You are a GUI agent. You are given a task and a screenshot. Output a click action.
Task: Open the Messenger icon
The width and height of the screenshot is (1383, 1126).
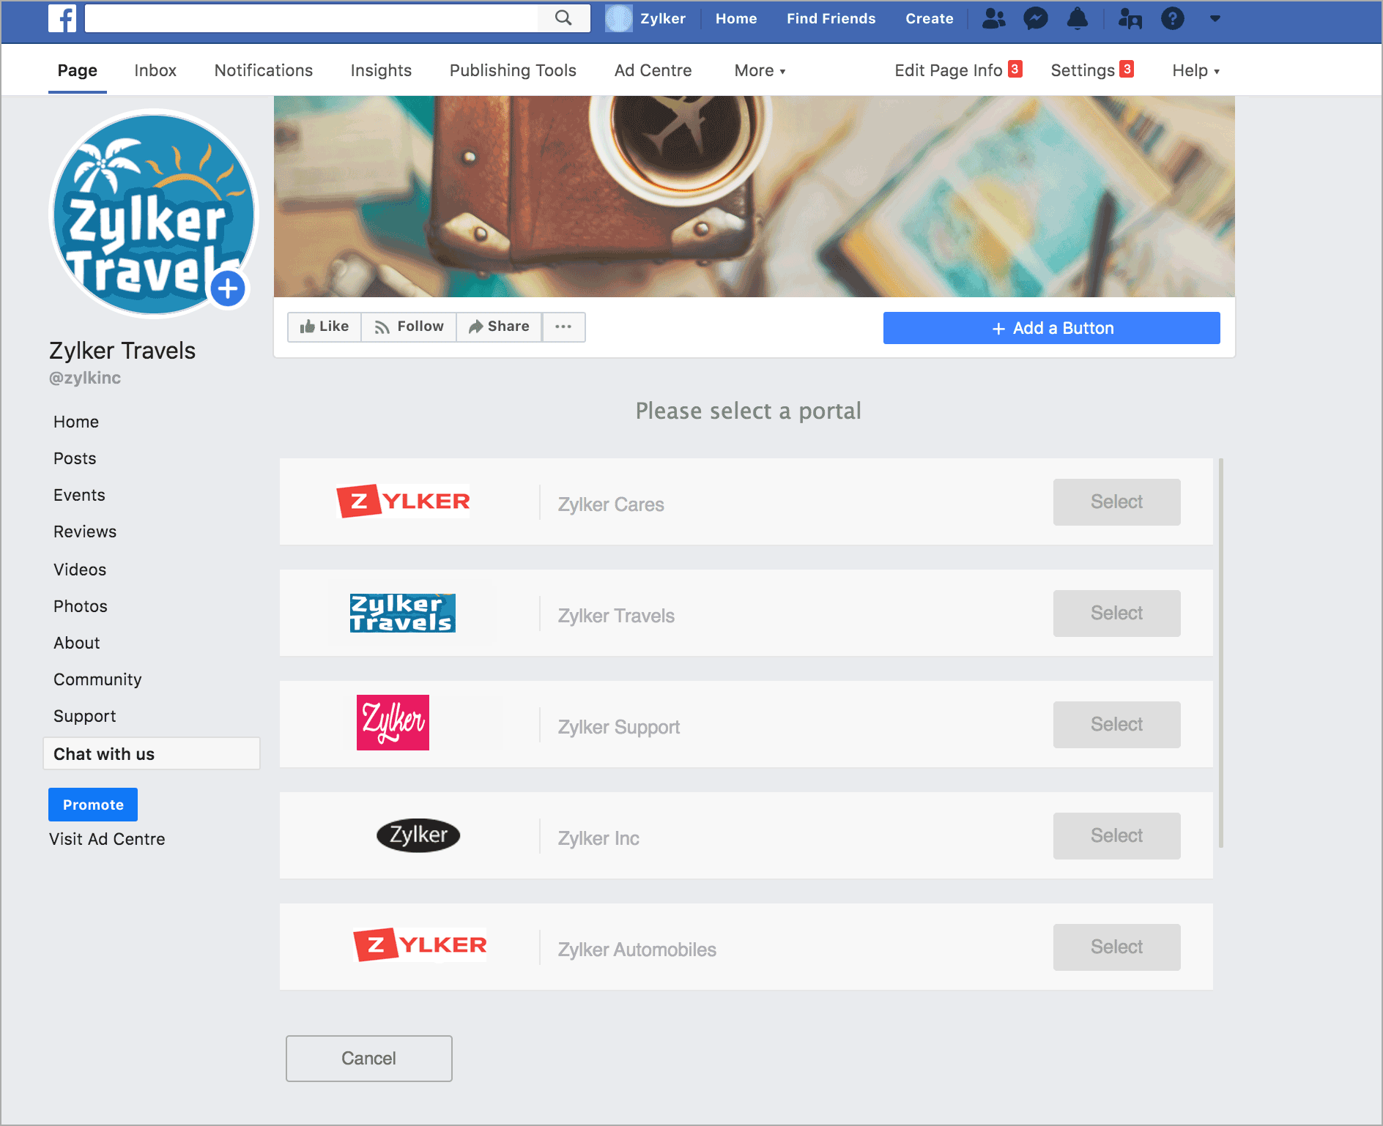pyautogui.click(x=1036, y=18)
